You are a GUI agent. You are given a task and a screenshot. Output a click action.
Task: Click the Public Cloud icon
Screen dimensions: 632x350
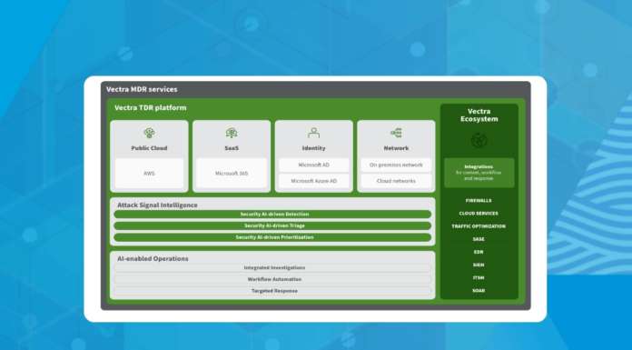click(x=149, y=133)
